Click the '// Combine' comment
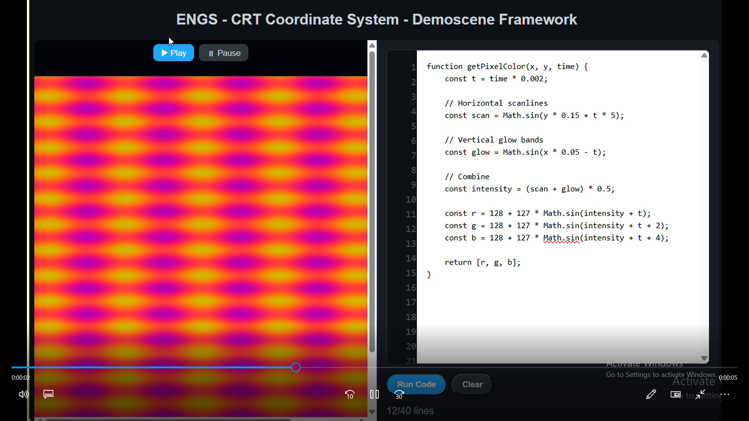The image size is (749, 421). pos(467,177)
